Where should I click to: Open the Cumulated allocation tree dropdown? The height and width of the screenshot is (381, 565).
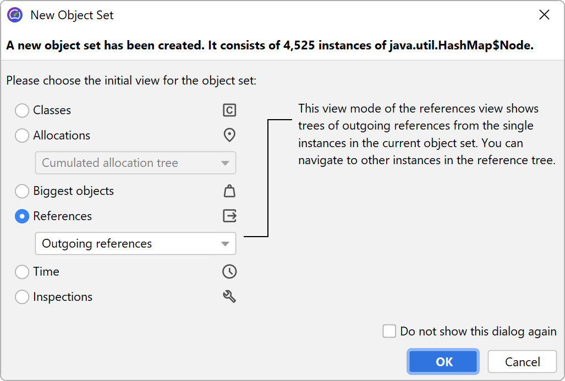135,163
